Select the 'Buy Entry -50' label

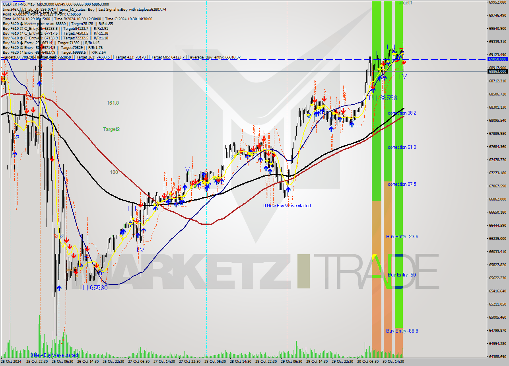click(x=402, y=275)
